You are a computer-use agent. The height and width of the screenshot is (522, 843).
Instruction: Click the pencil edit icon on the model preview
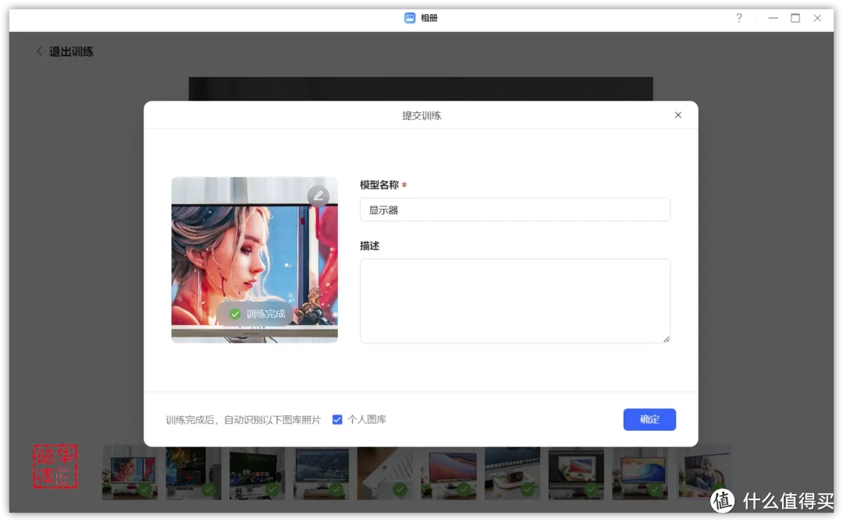coord(318,196)
